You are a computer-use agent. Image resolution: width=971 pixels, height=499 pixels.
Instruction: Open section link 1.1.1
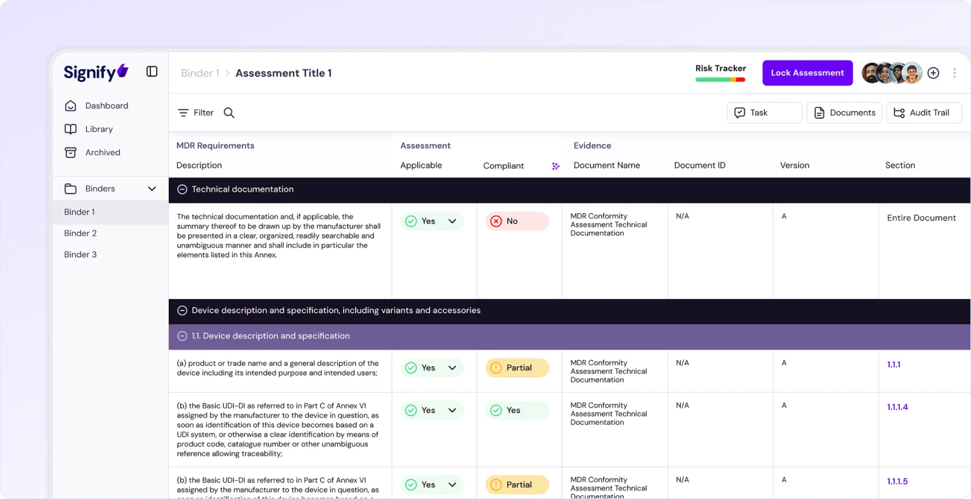pyautogui.click(x=894, y=364)
